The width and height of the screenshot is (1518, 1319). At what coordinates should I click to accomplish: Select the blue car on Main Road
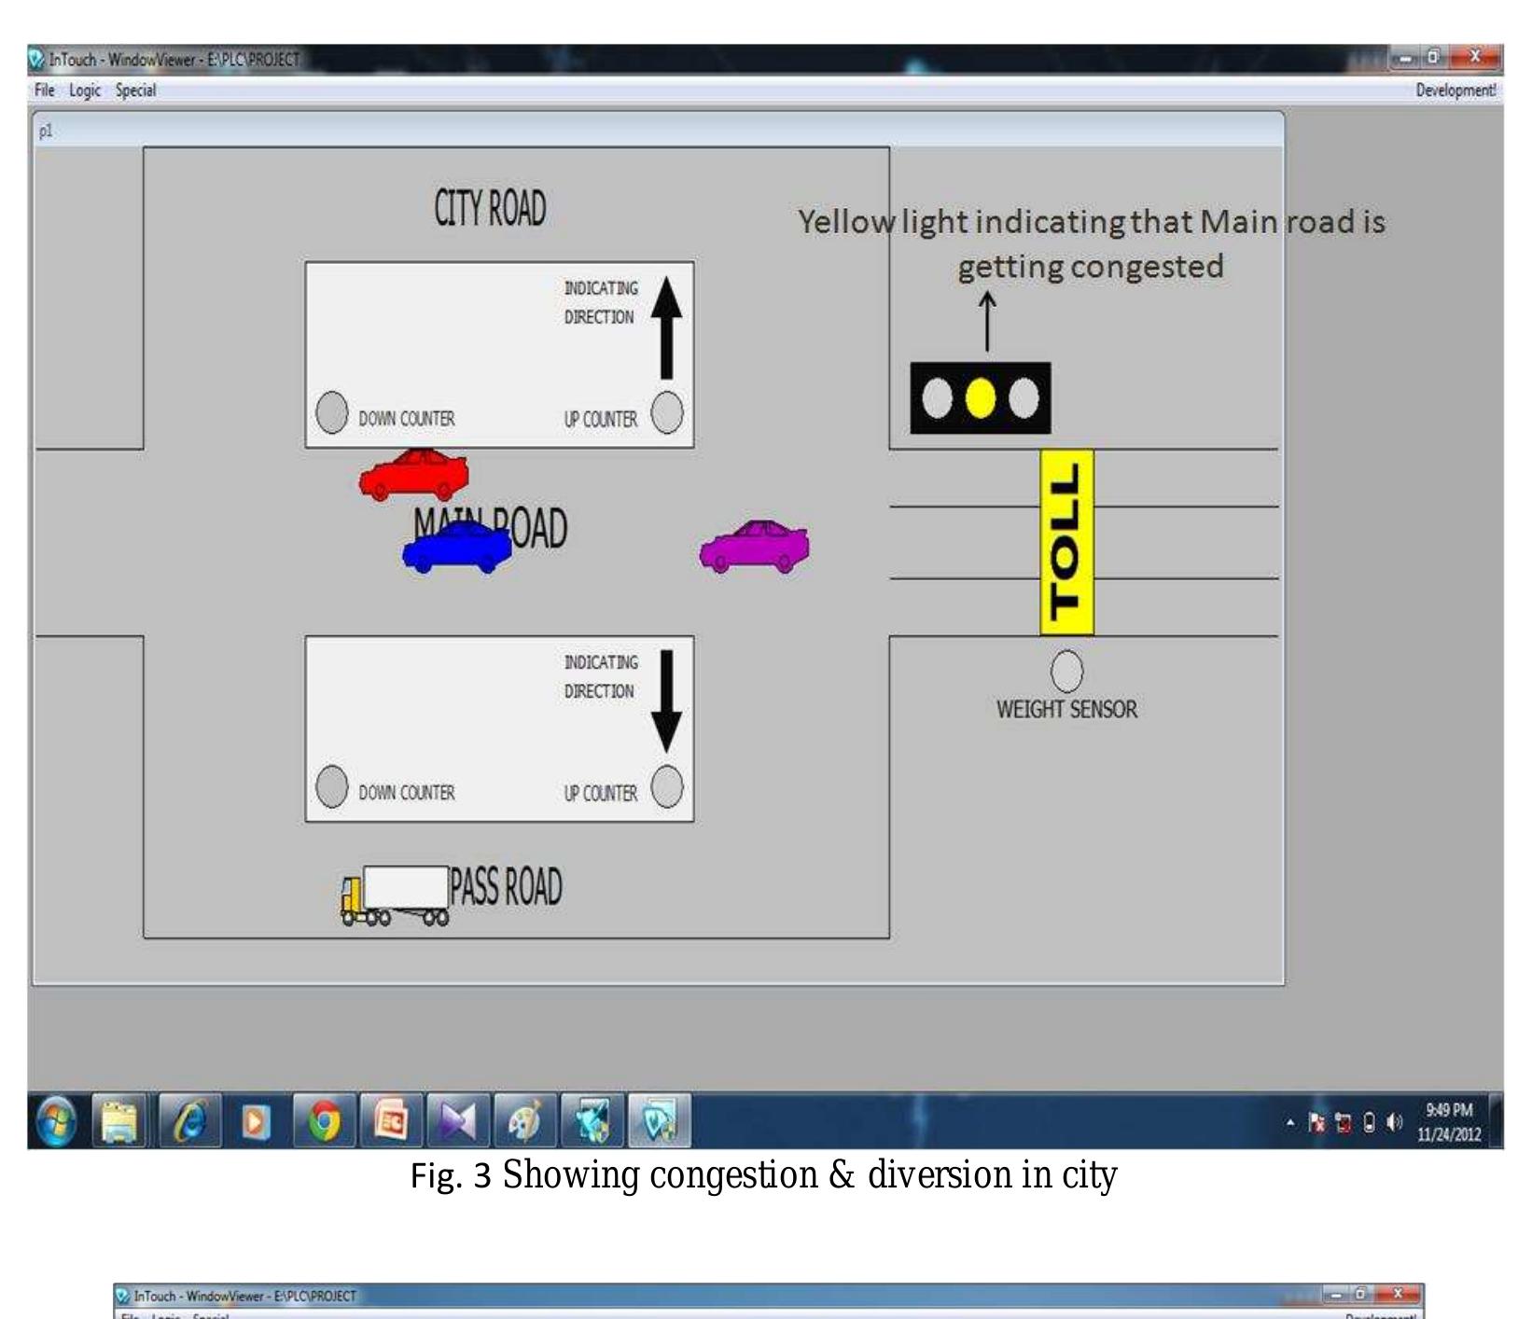pos(457,548)
